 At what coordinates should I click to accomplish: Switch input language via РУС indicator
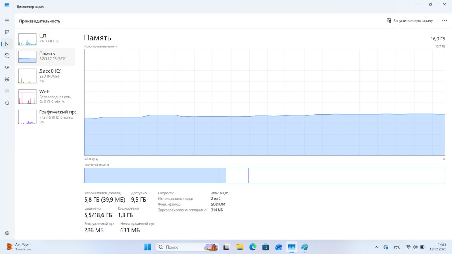point(397,247)
